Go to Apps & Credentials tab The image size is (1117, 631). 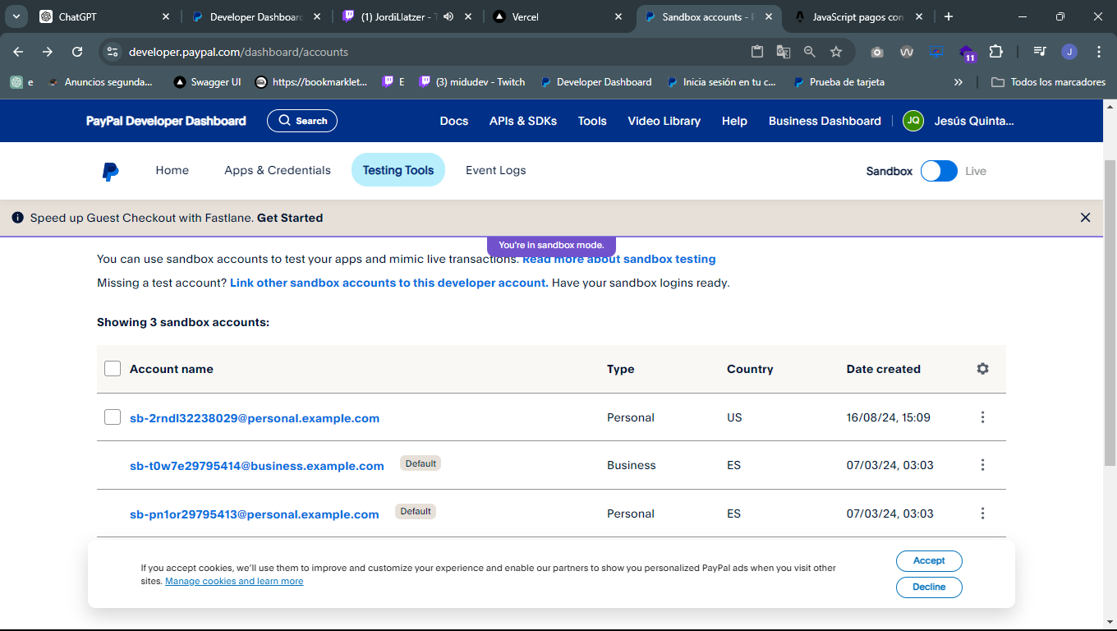click(x=278, y=170)
